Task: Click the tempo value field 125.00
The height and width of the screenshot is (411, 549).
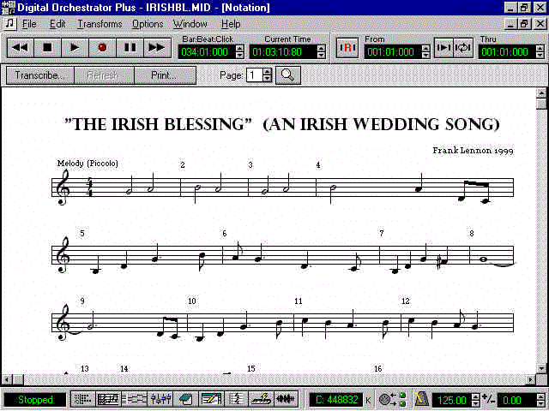Action: (452, 400)
